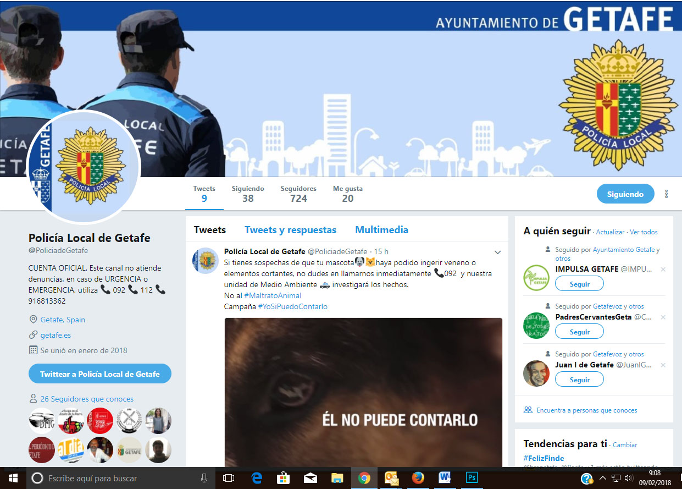Open the Seguidores count stat
Screen dimensions: 682x489
tap(298, 194)
